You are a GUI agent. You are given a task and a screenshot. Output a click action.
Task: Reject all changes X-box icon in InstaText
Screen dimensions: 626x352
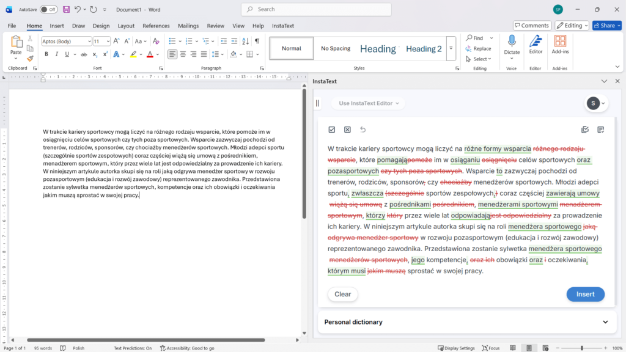[347, 130]
